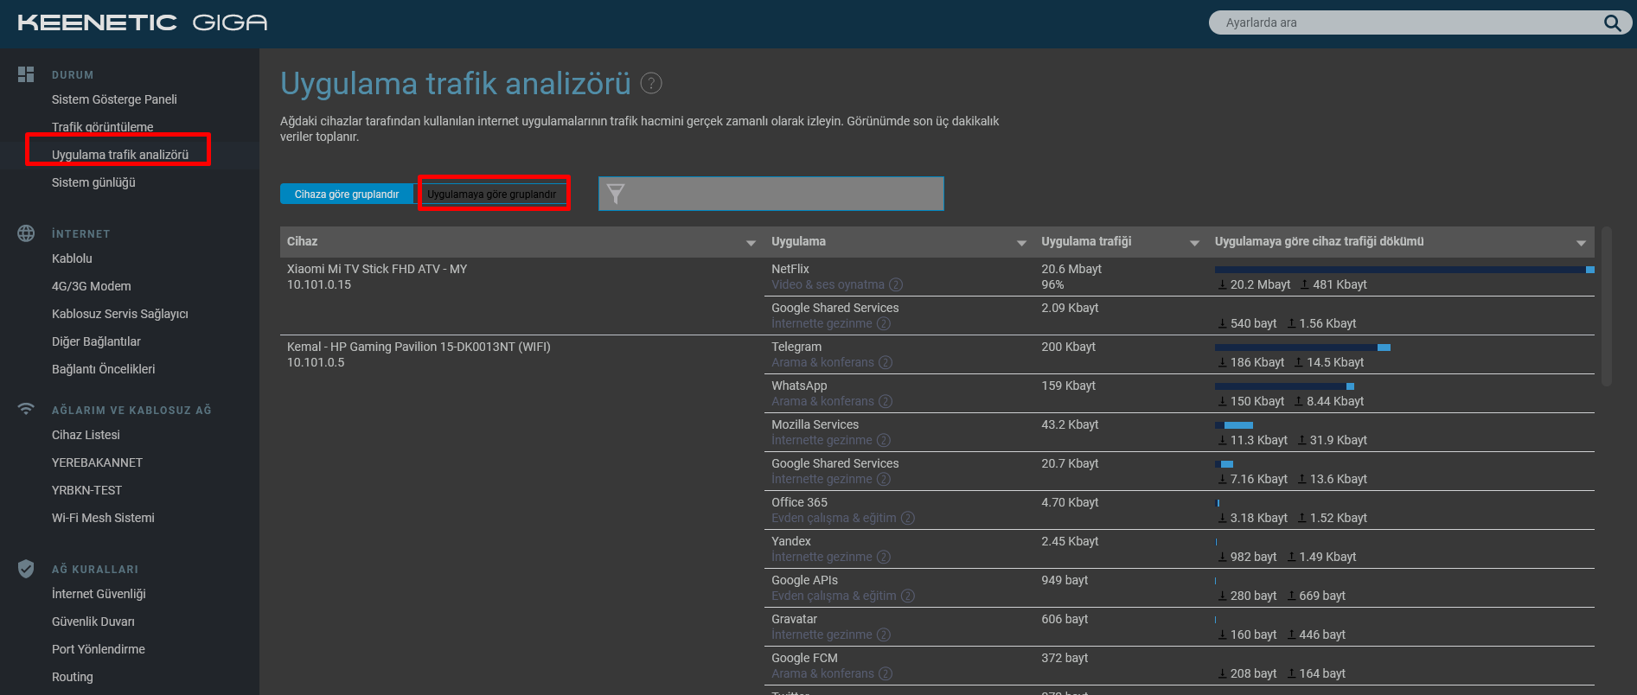Click the search magnifier icon
The image size is (1637, 695).
pyautogui.click(x=1612, y=22)
